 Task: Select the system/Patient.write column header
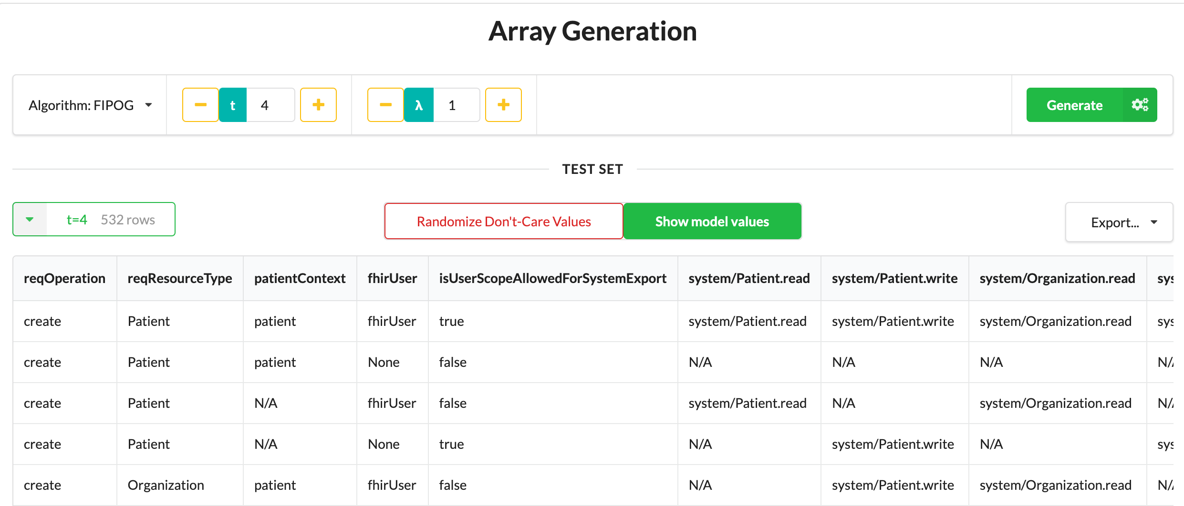click(894, 278)
